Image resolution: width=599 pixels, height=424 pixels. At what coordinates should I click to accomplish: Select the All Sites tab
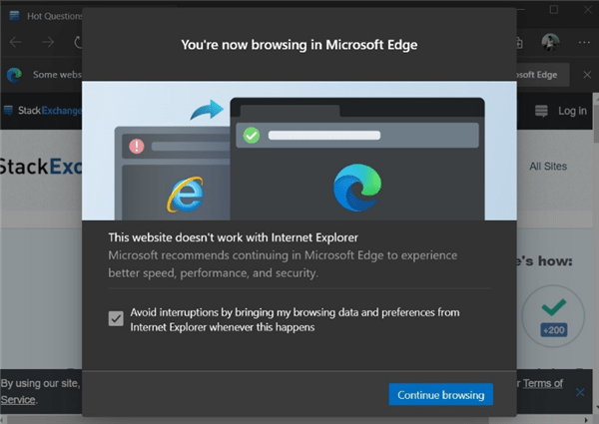point(548,166)
